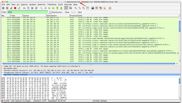
Task: Click the Expression... button
Action: click(58, 12)
